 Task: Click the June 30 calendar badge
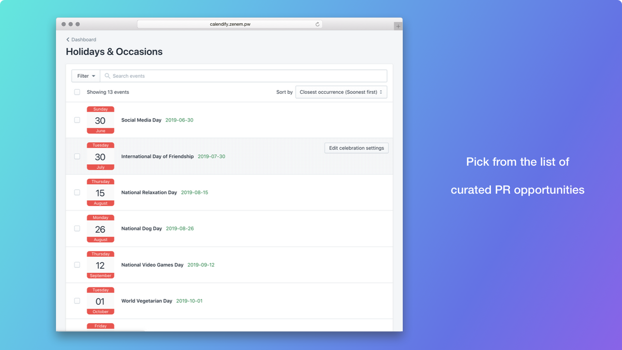[100, 120]
